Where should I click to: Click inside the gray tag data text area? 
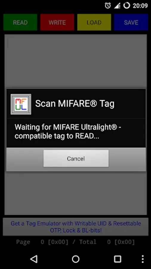coord(75,61)
